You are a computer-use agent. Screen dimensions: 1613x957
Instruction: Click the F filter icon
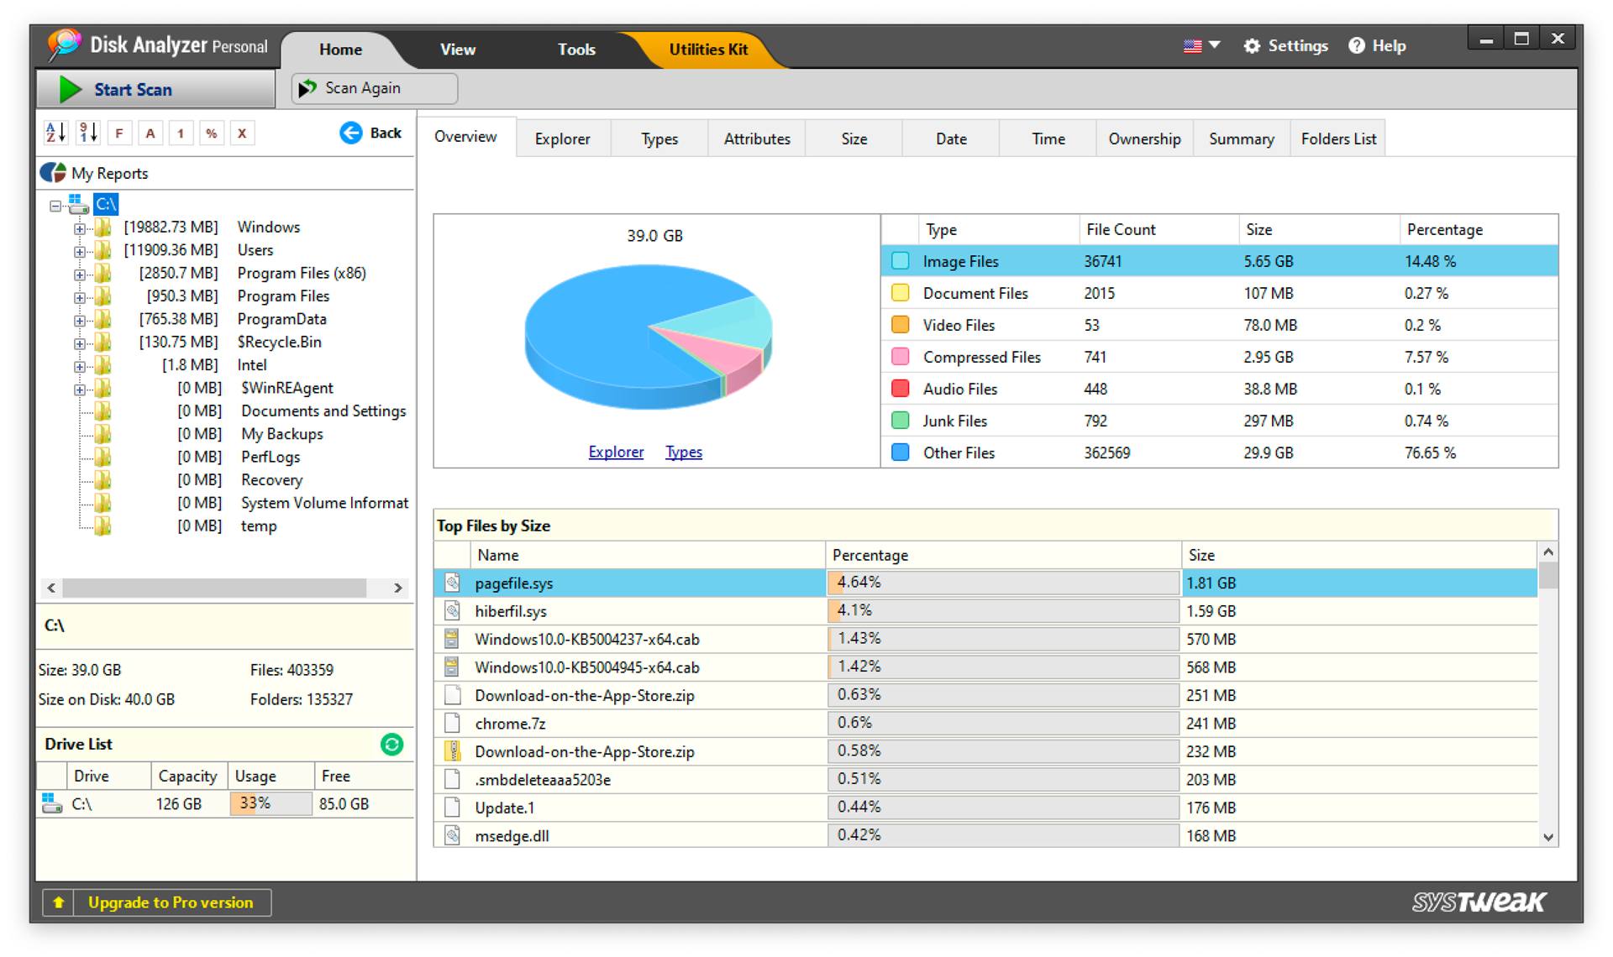tap(119, 133)
